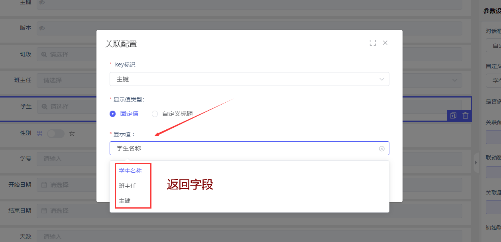Click the calendar icon in the 开始日期 field
The image size is (501, 242).
[x=44, y=185]
